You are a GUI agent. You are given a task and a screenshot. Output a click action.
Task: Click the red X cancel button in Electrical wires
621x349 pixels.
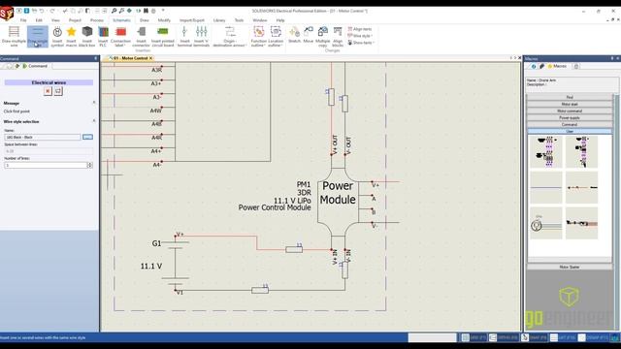(48, 91)
